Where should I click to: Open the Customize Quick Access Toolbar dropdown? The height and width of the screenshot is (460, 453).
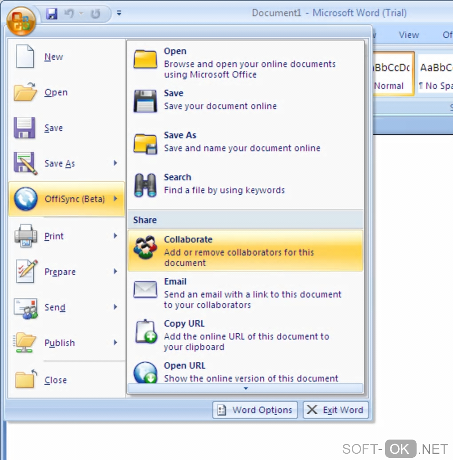(119, 13)
